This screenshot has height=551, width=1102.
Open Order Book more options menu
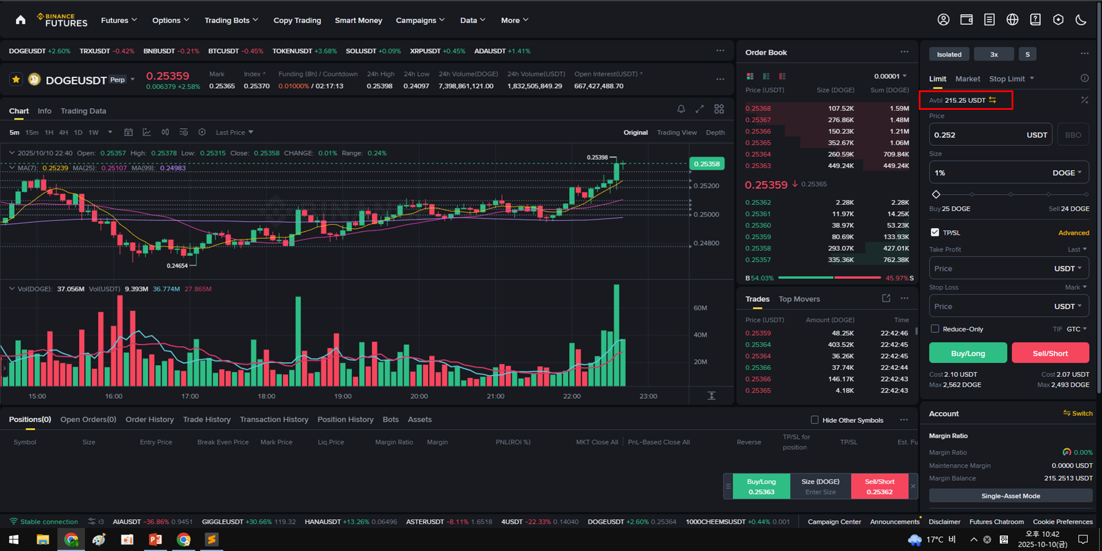pyautogui.click(x=905, y=52)
